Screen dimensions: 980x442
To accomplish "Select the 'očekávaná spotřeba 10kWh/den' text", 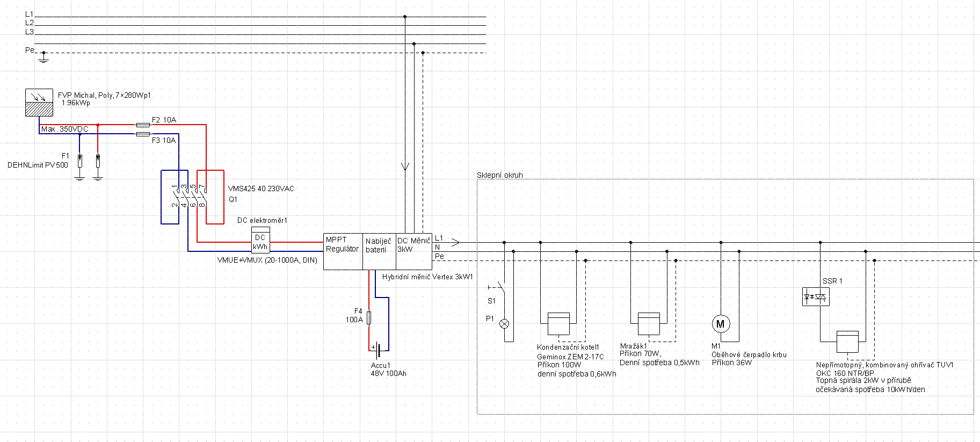I will [x=870, y=389].
